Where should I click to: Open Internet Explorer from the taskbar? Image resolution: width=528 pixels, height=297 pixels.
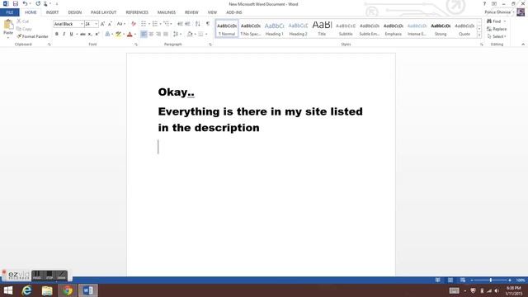tap(26, 290)
